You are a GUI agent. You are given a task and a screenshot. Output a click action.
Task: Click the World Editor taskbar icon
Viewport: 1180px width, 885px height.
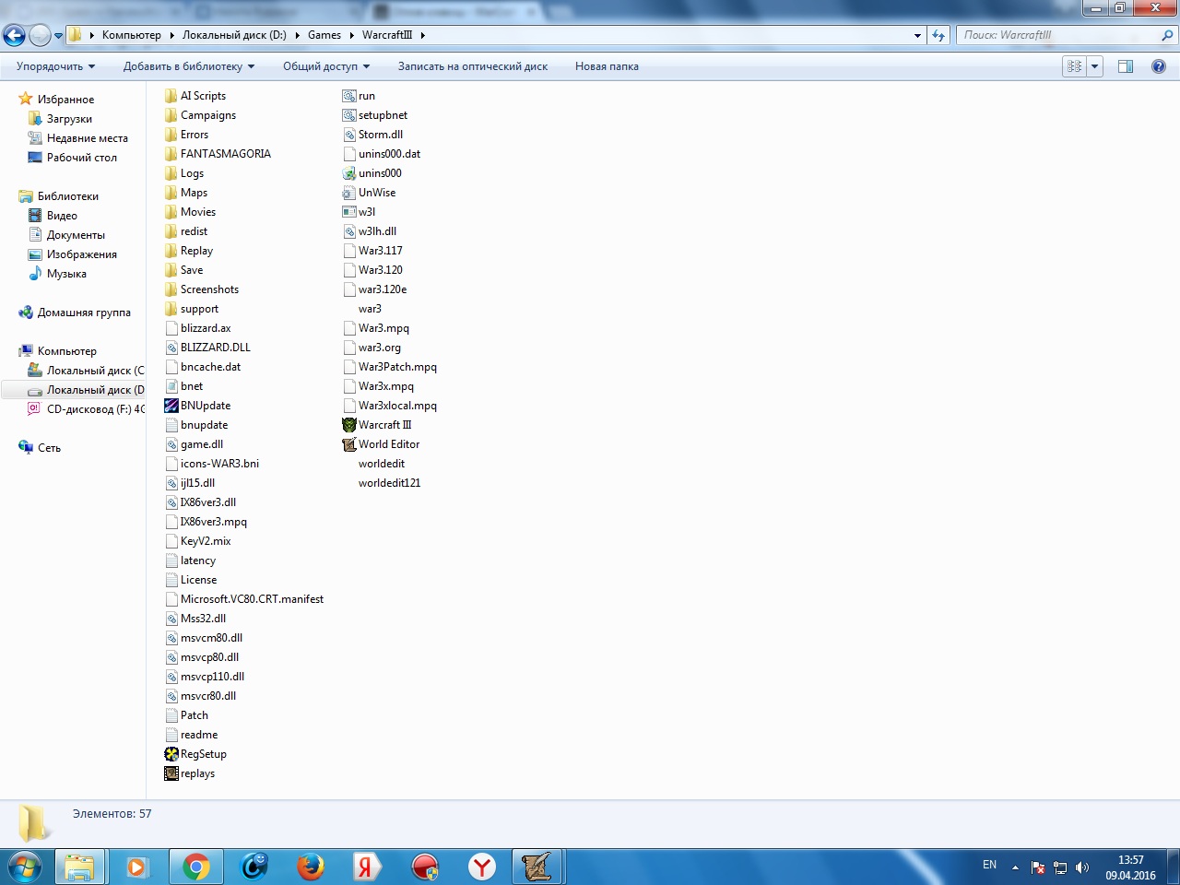point(537,867)
